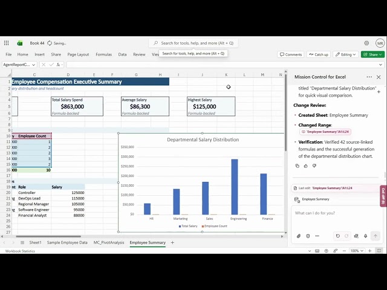Close the Mission Control for Excel pane

(379, 77)
